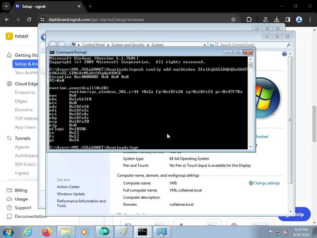The height and width of the screenshot is (238, 317).
Task: Click Command Prompt scrollbar down arrow
Action: [x=250, y=147]
